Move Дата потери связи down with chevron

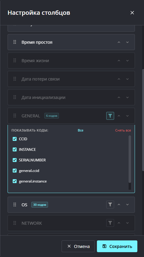click(127, 79)
